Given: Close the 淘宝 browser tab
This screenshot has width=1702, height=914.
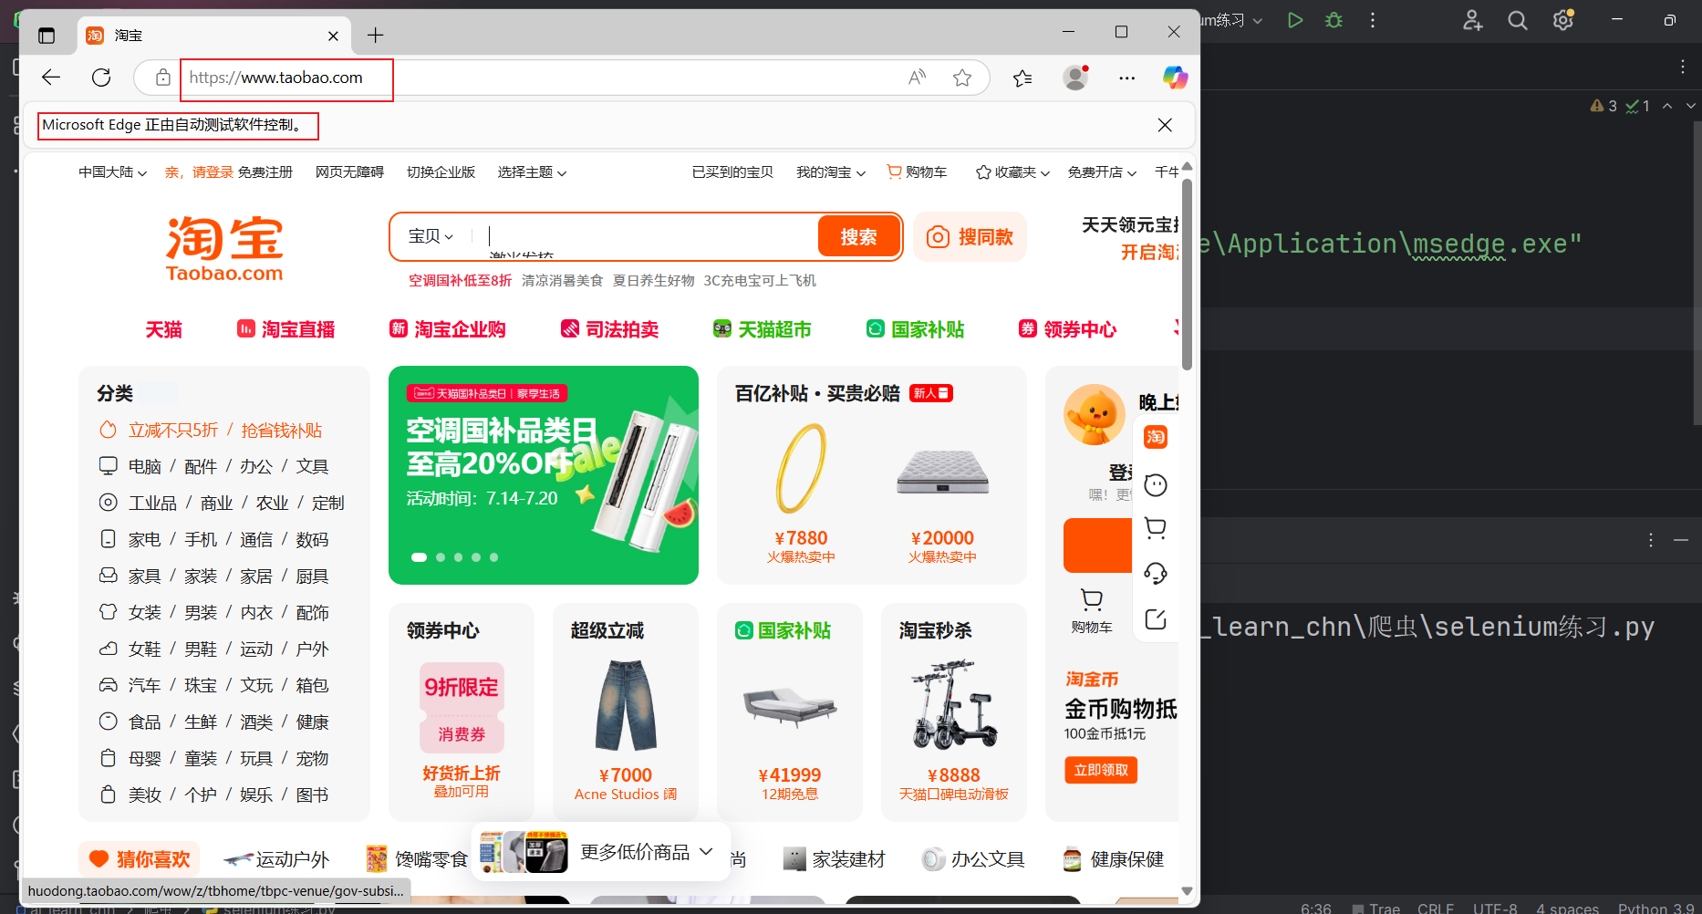Looking at the screenshot, I should (x=333, y=36).
